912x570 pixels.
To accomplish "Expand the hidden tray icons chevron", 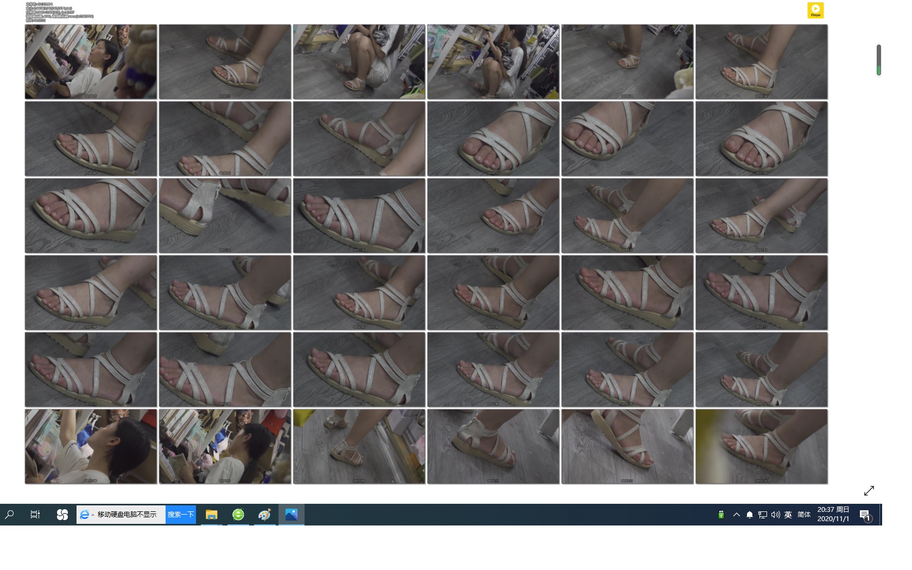I will (x=737, y=515).
